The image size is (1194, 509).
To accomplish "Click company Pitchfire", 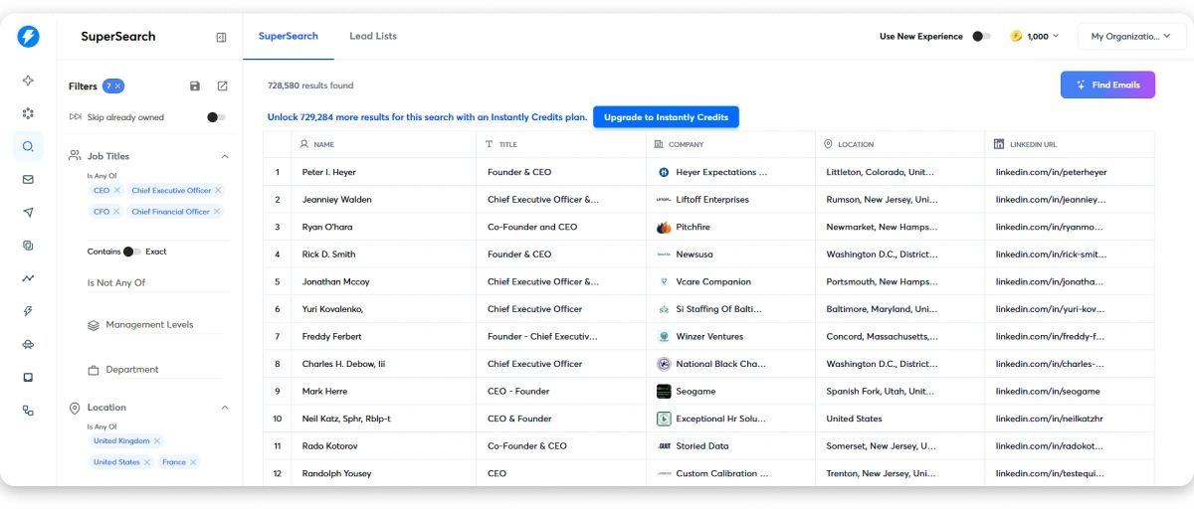I will point(694,227).
